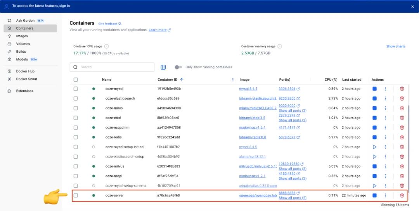Open the Images section
Viewport: 419px width, 211px height.
point(30,36)
